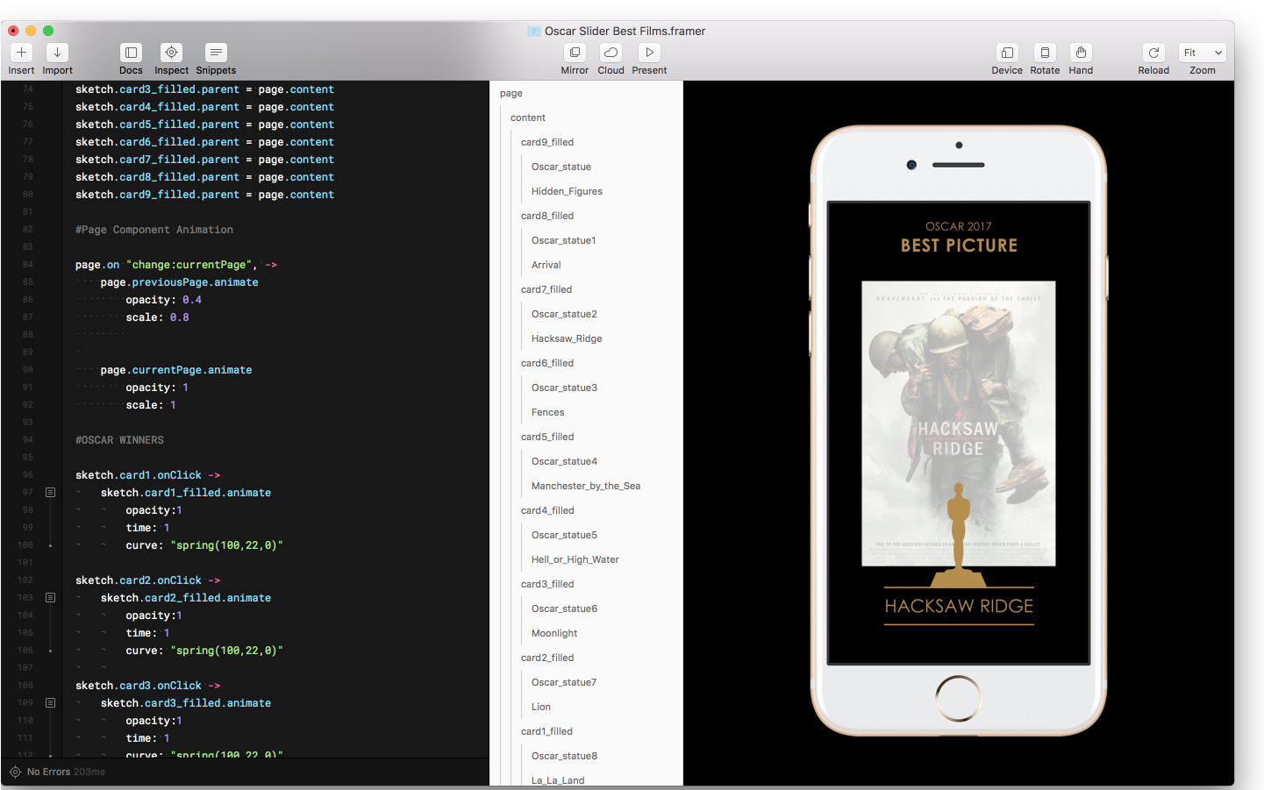
Task: Open the Fit zoom dropdown
Action: click(x=1202, y=53)
